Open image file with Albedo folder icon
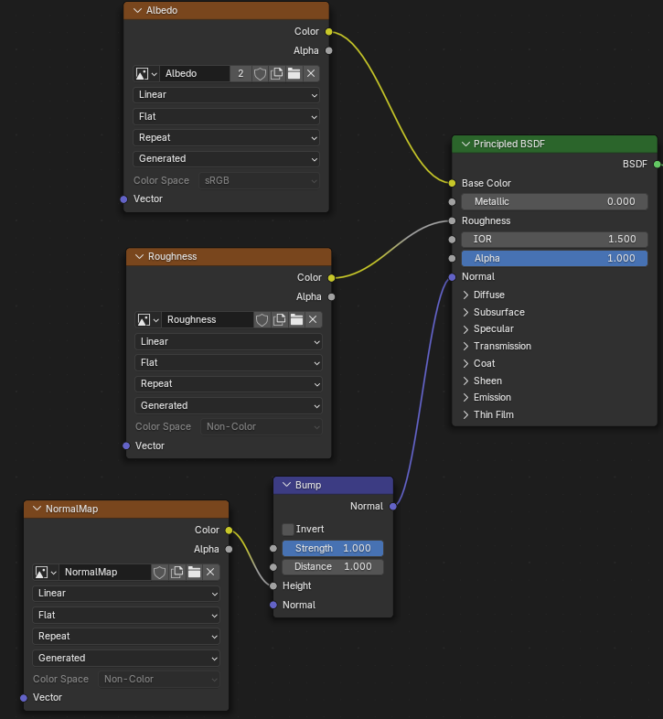Screen dimensions: 663x719 [294, 73]
